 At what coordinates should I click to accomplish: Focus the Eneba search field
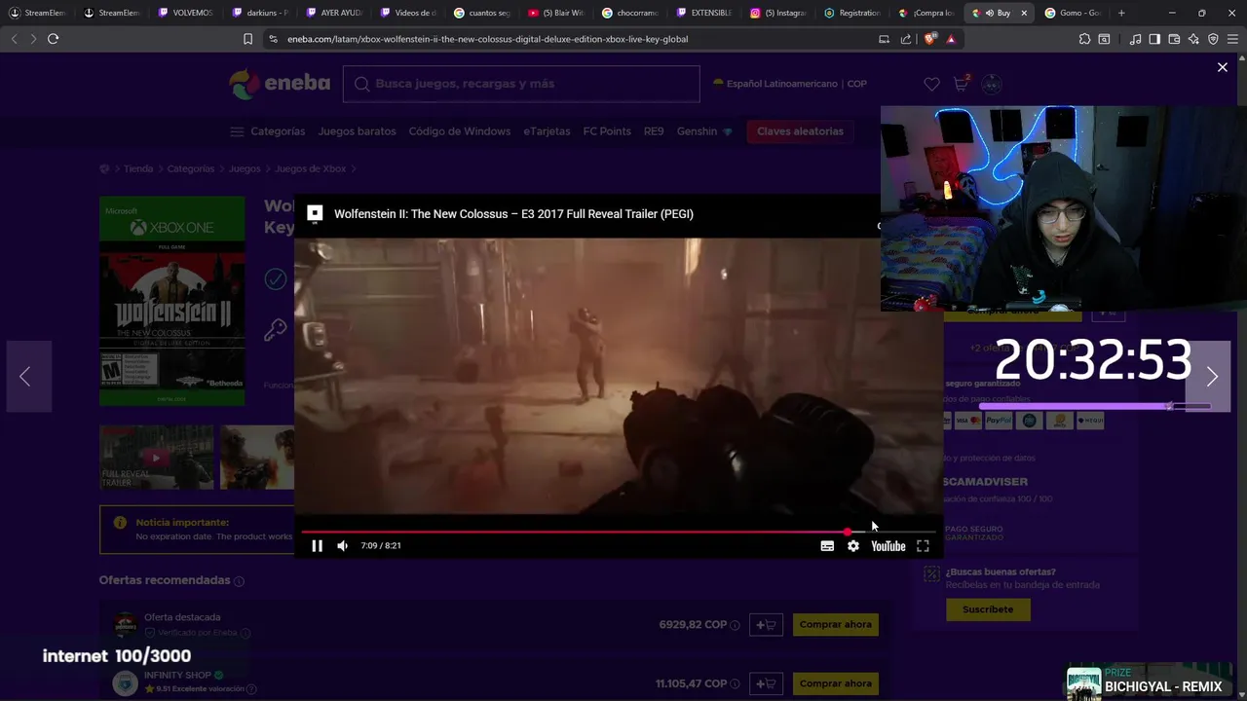tap(521, 84)
